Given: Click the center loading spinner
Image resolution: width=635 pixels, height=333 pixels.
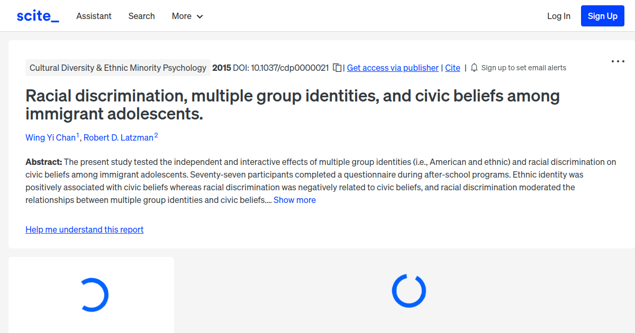Looking at the screenshot, I should [x=409, y=291].
